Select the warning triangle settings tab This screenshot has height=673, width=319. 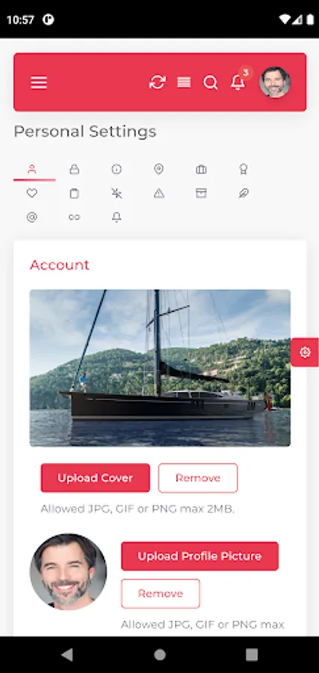click(x=159, y=194)
